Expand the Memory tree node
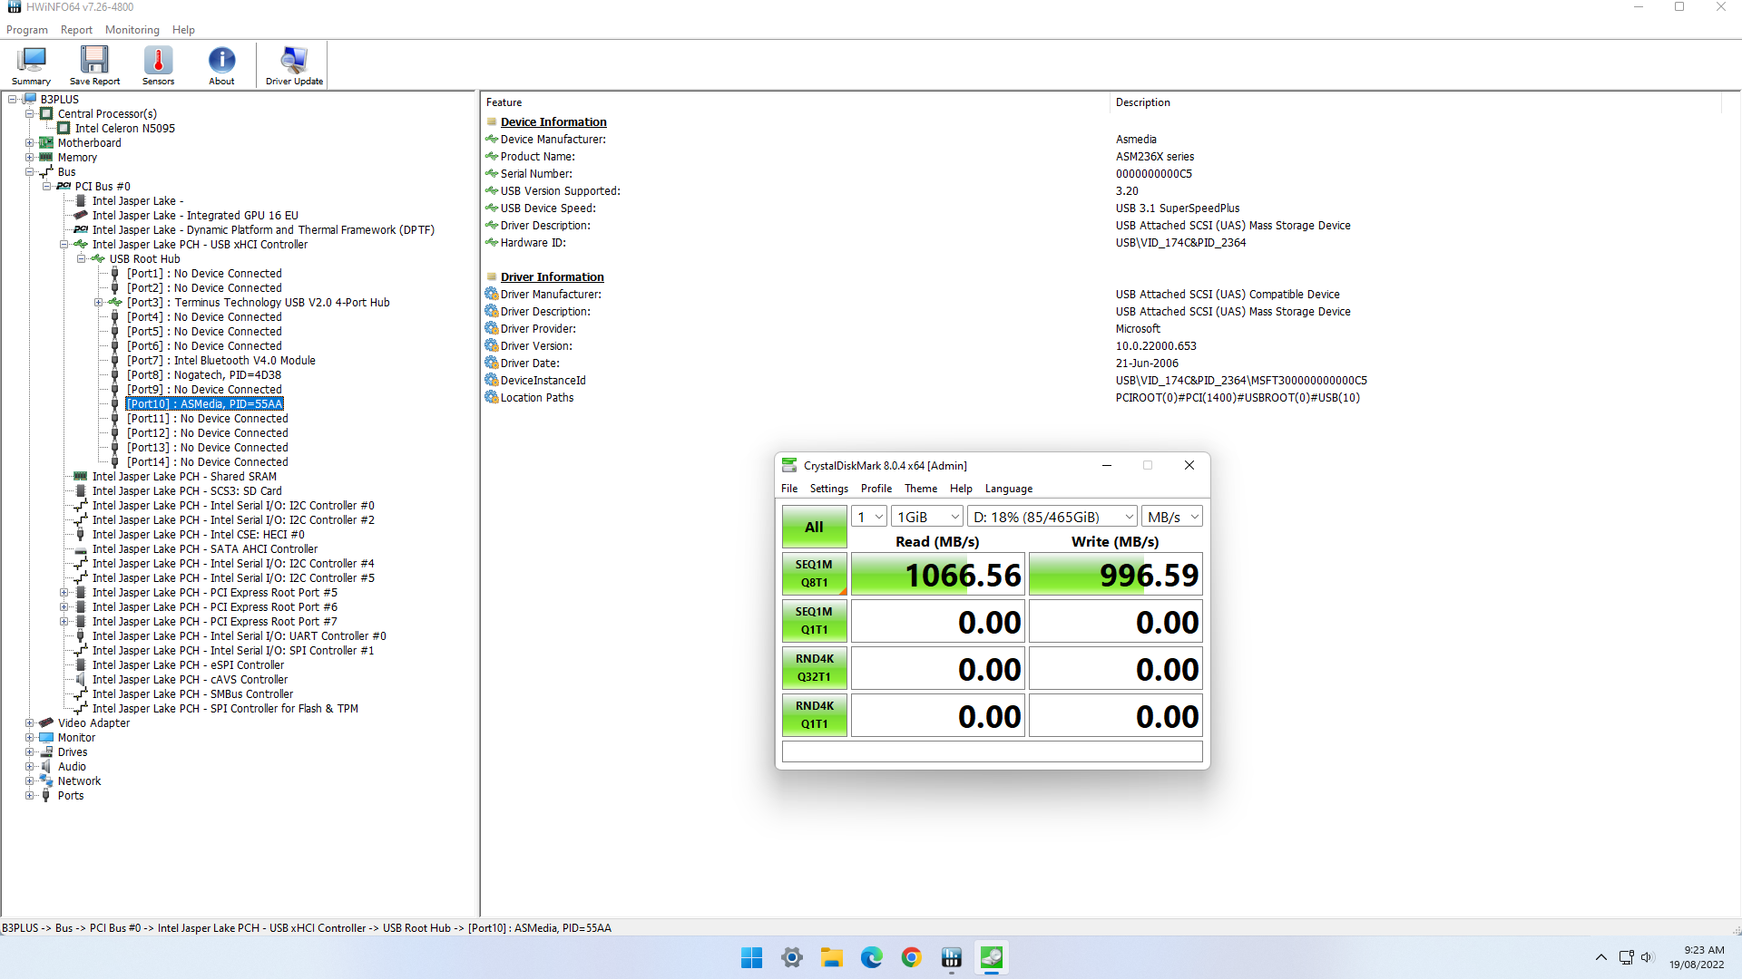The height and width of the screenshot is (979, 1742). coord(29,157)
